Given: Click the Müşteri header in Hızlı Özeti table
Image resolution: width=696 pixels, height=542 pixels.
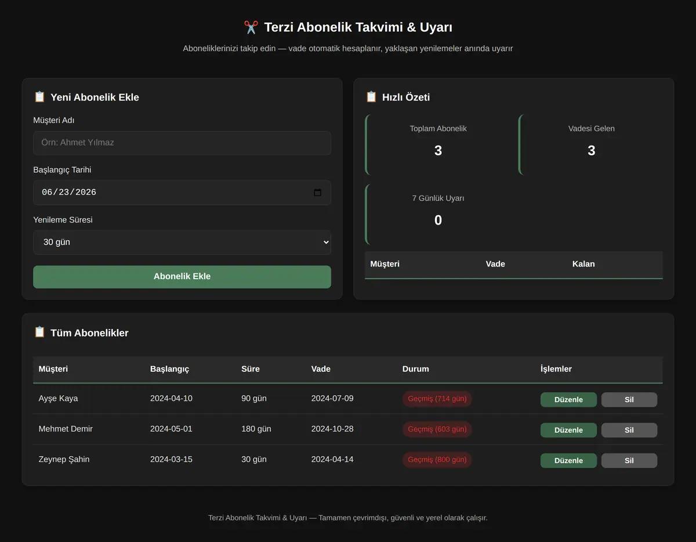Looking at the screenshot, I should (385, 264).
